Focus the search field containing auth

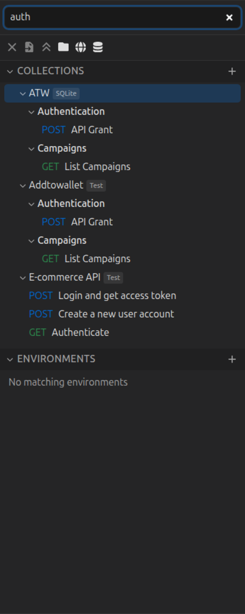click(115, 17)
